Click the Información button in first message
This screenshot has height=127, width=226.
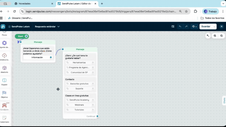coord(37,57)
